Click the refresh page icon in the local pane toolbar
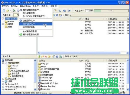The image size is (130, 95). click(61, 57)
